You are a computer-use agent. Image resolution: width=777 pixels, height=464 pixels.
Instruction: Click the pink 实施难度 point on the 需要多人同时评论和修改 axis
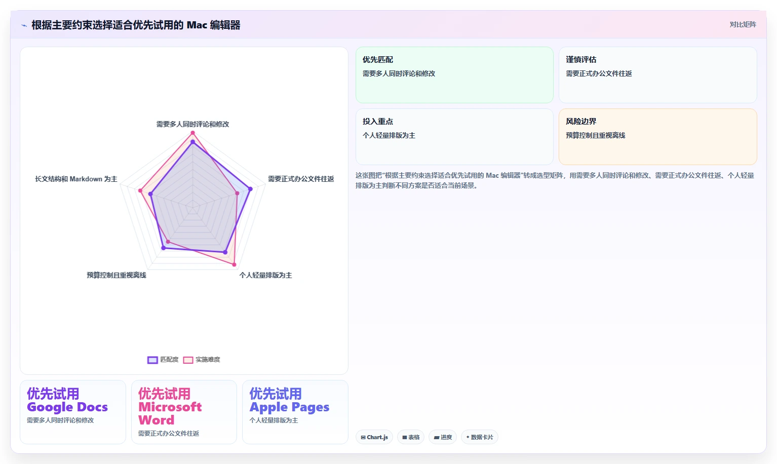coord(192,133)
